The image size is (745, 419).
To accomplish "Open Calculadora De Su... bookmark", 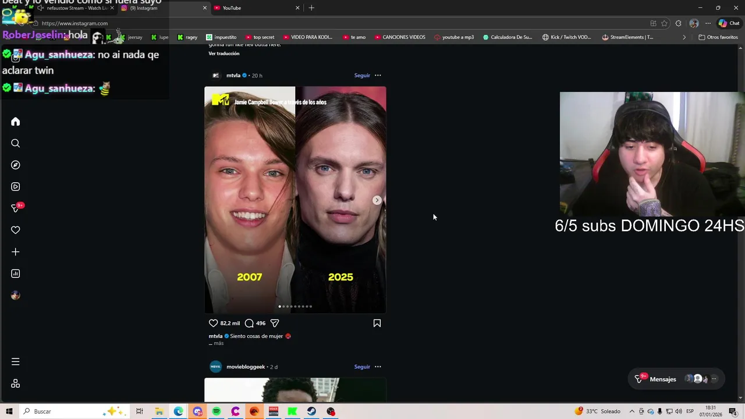I will (508, 37).
